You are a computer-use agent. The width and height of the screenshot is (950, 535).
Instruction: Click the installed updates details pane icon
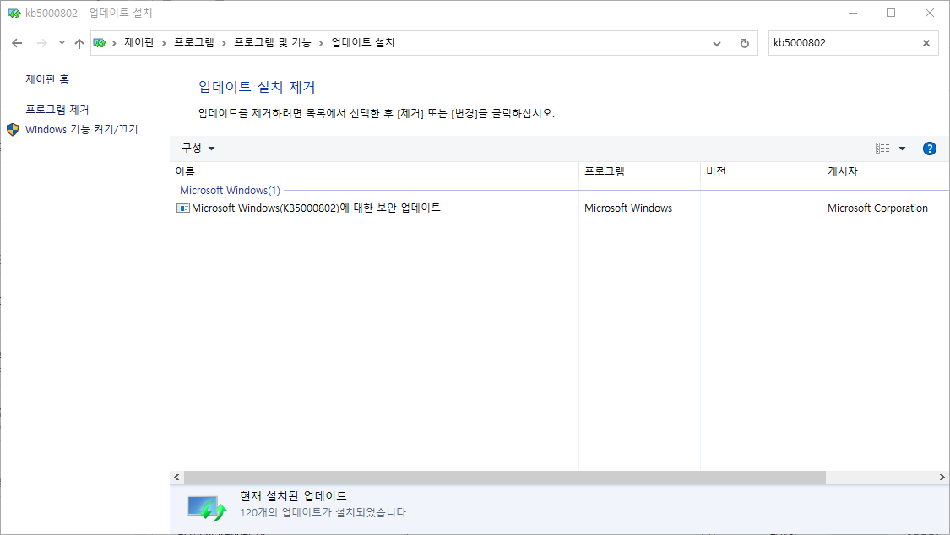click(207, 507)
